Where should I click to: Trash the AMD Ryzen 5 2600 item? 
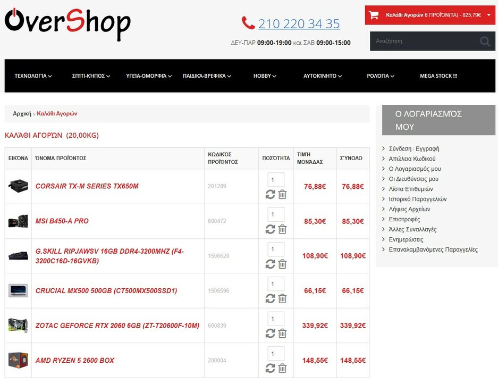[x=282, y=368]
